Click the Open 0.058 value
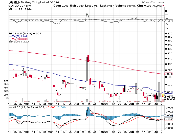177x134 pixels. pos(61,6)
